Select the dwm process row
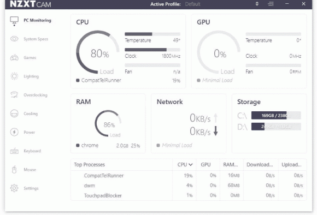Image resolution: width=317 pixels, height=215 pixels. tap(189, 186)
